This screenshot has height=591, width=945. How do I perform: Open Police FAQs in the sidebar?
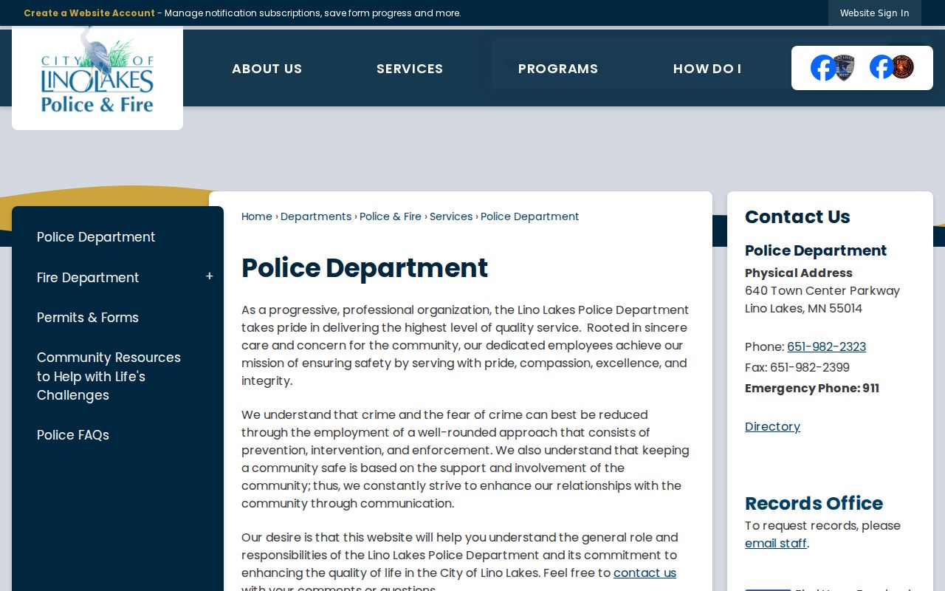pyautogui.click(x=73, y=435)
